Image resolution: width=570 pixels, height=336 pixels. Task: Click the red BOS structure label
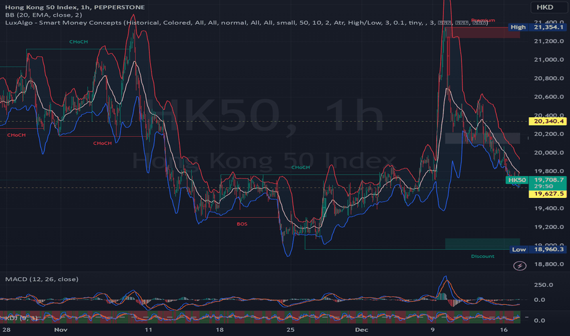242,224
